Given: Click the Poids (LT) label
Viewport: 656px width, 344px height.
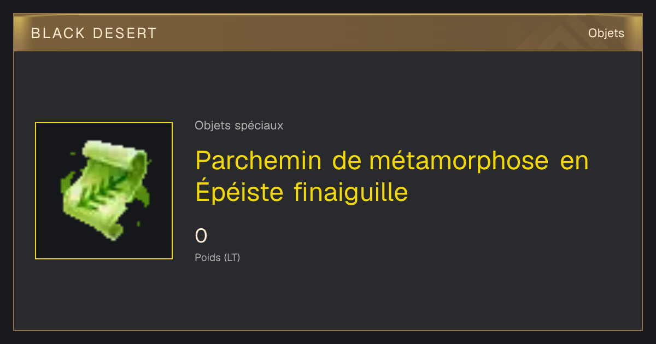Looking at the screenshot, I should 217,258.
